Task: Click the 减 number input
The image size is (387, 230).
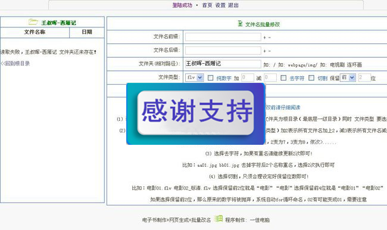Action: click(270, 77)
